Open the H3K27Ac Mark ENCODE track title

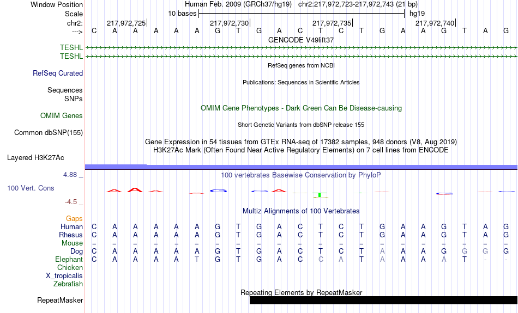301,150
